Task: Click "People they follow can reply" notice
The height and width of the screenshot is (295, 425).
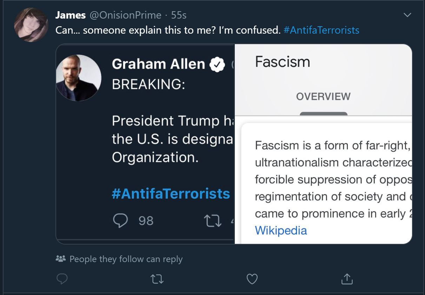Action: [x=126, y=259]
